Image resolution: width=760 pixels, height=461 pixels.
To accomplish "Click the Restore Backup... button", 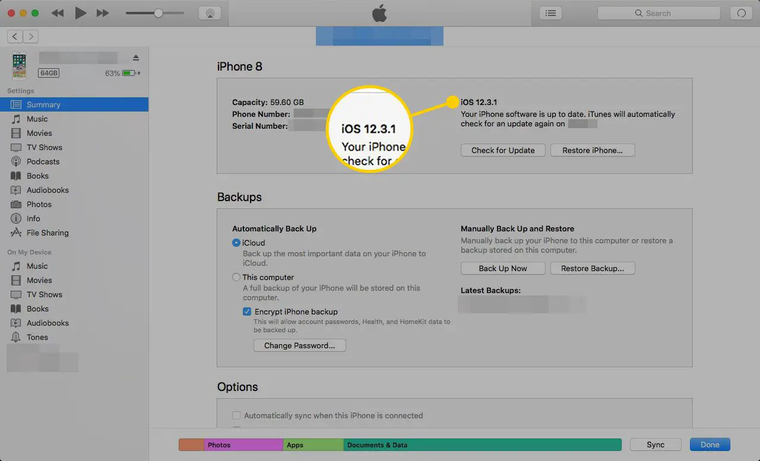I will (593, 268).
